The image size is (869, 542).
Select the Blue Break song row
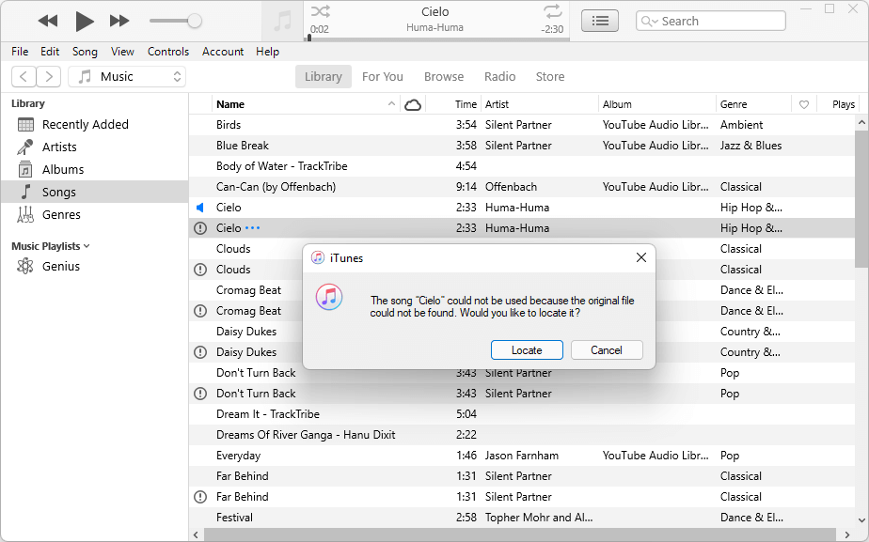[x=522, y=146]
